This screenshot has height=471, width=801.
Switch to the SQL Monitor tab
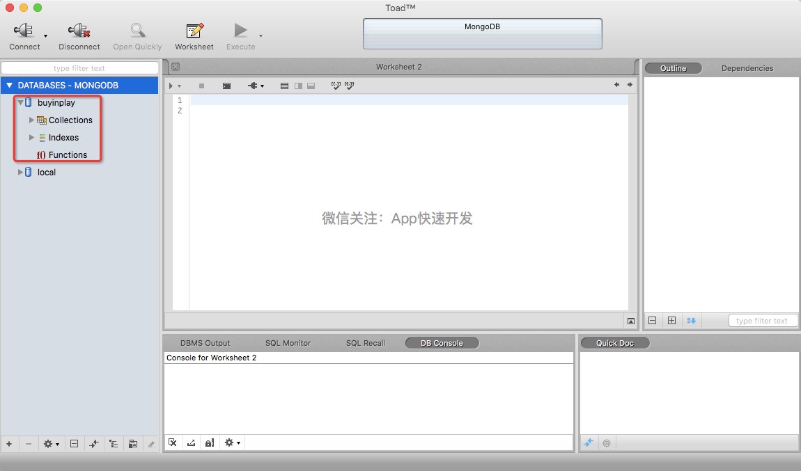[288, 343]
